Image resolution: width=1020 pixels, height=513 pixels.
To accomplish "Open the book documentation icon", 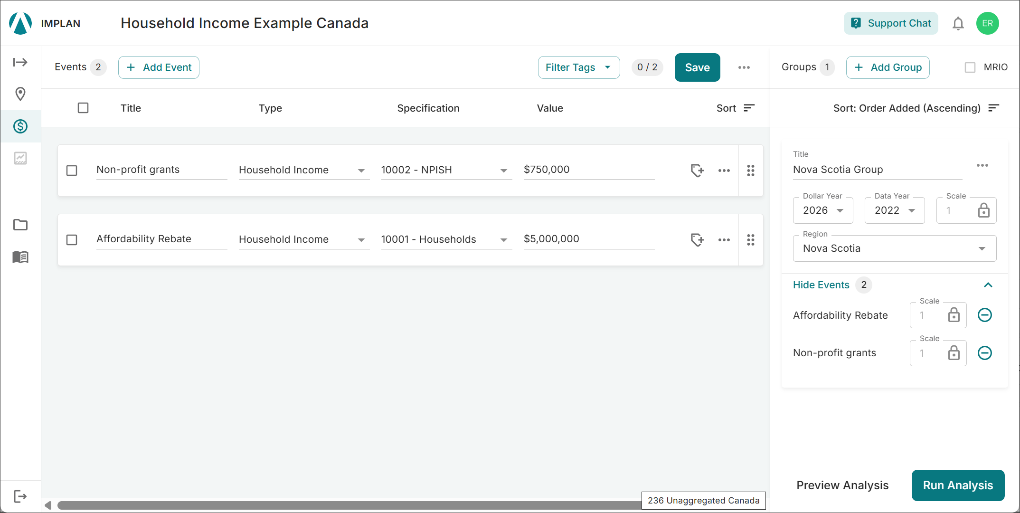I will 20,257.
